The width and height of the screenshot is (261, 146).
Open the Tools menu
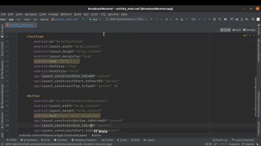pos(94,14)
